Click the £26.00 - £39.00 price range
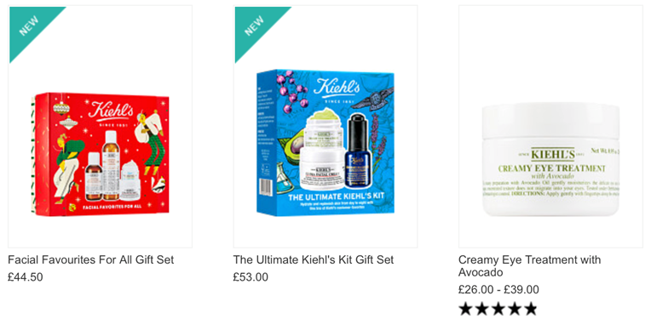 498,289
